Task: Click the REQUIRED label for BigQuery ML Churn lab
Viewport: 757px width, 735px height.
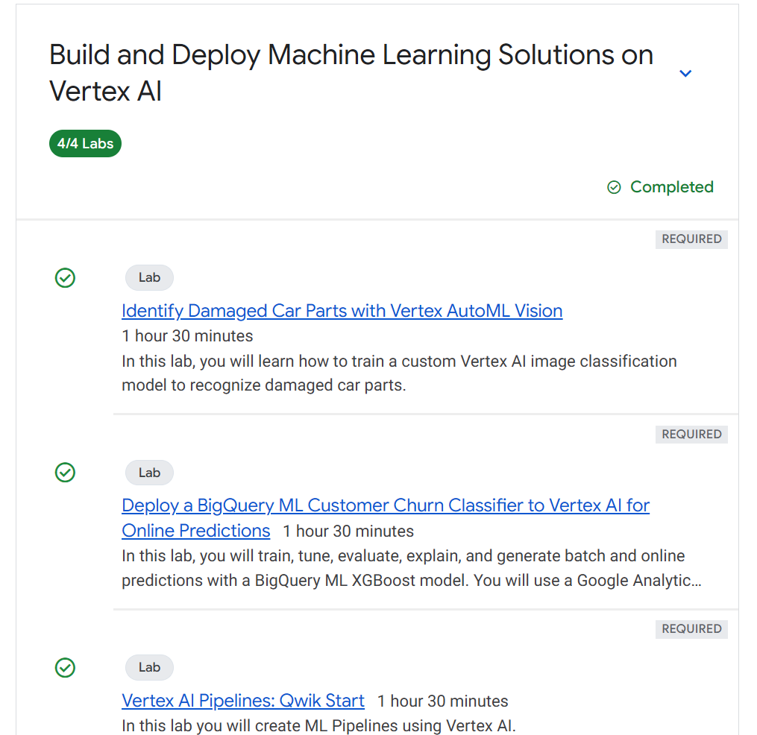Action: click(691, 435)
